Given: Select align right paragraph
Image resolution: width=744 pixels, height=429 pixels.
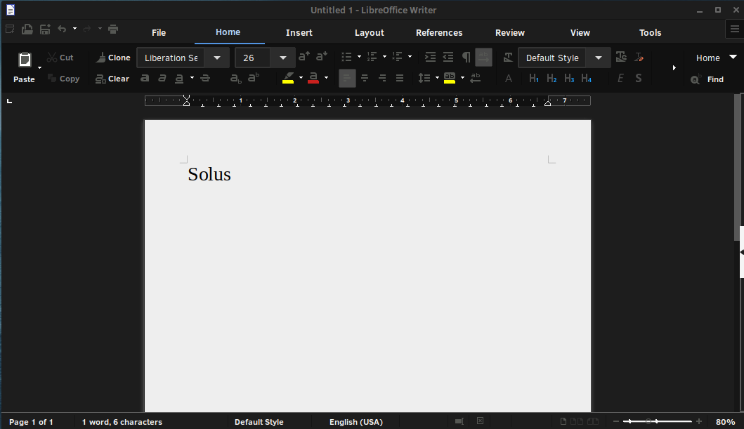Looking at the screenshot, I should pos(382,78).
